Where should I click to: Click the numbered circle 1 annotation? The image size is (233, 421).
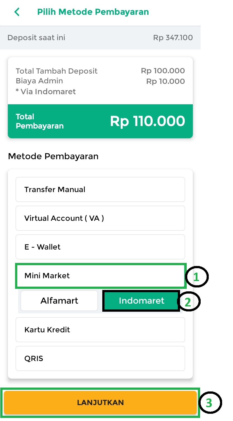click(x=196, y=277)
